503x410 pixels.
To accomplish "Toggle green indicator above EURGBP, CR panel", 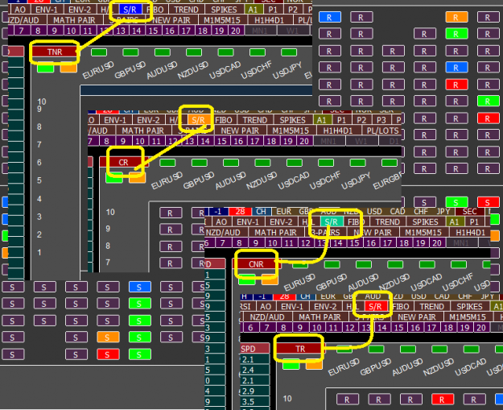I will [390, 163].
